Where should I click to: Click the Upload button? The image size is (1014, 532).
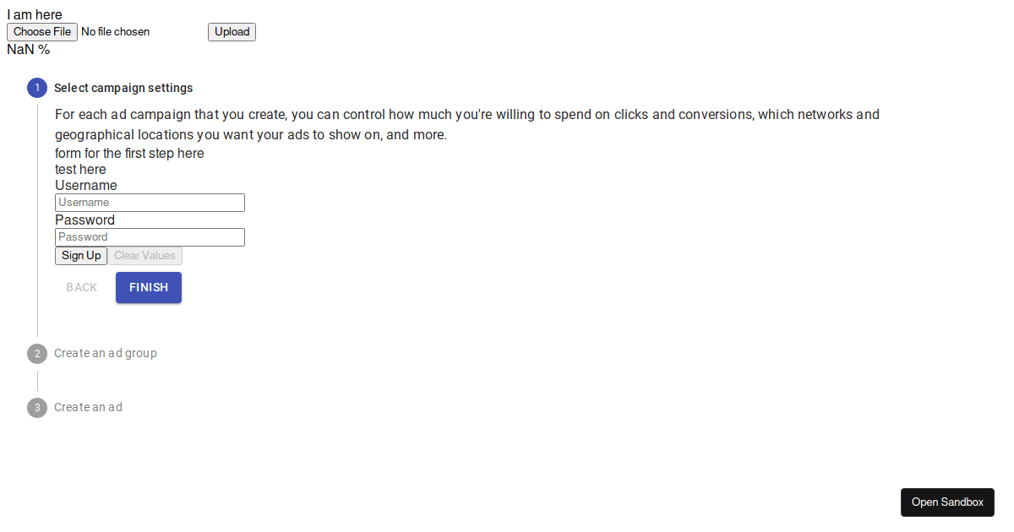(x=232, y=32)
